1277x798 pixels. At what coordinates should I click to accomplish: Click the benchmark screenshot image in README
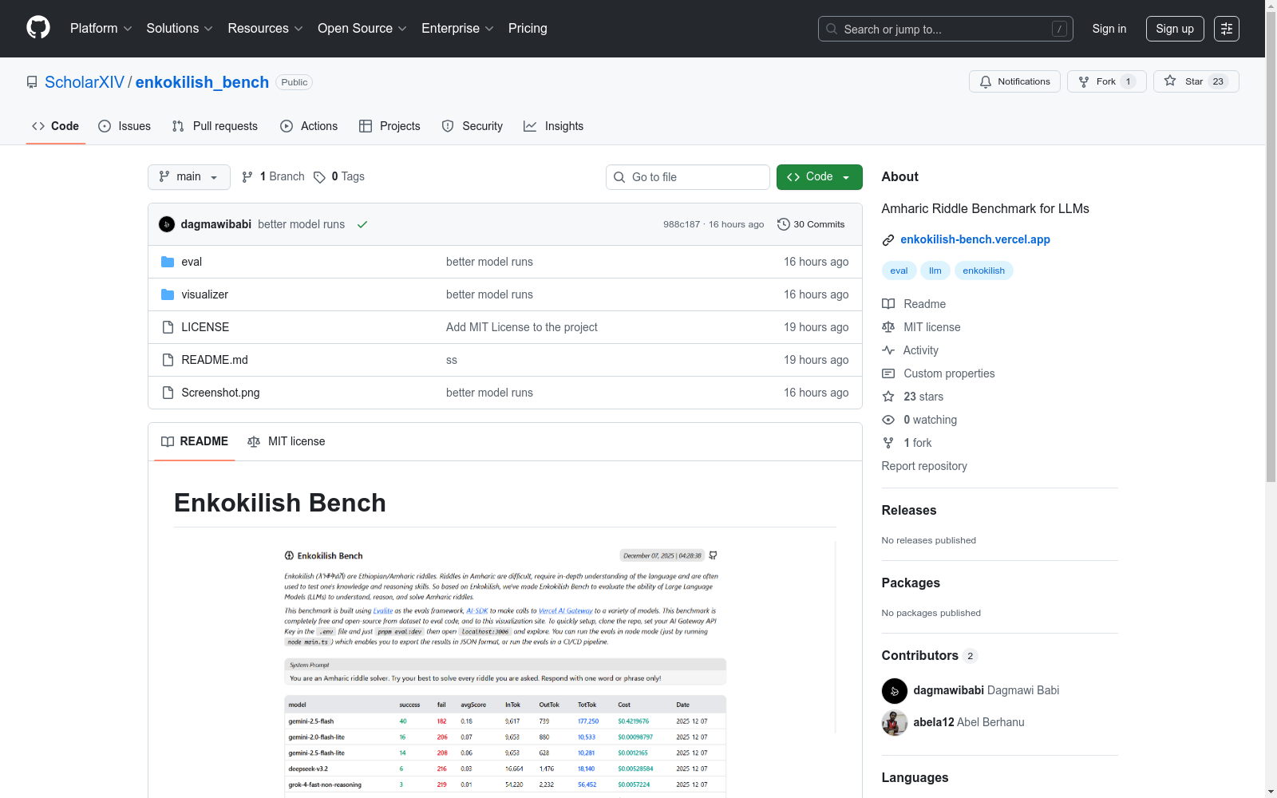[x=505, y=669]
